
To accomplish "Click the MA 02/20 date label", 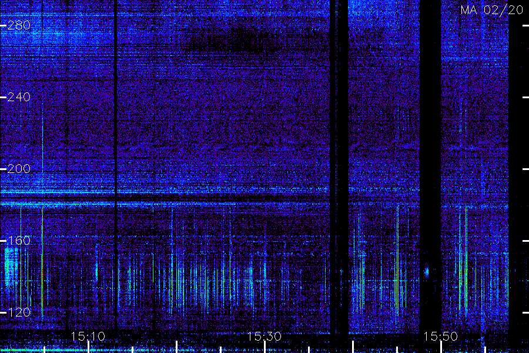I will click(x=492, y=10).
